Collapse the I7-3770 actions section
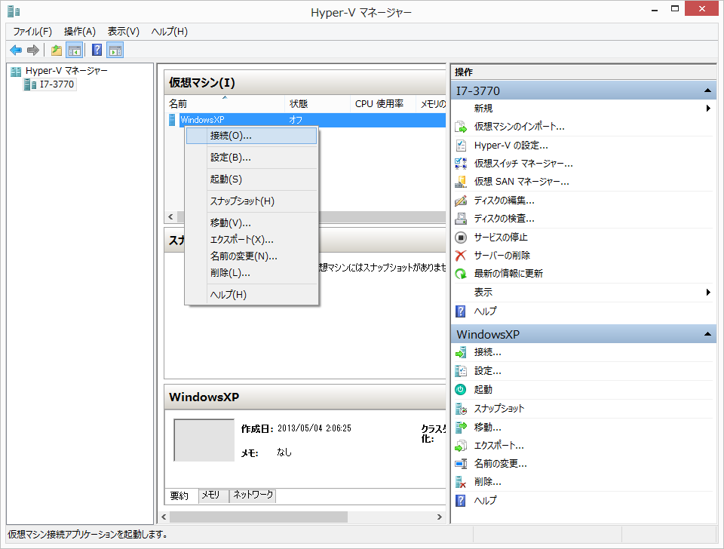 pos(707,90)
